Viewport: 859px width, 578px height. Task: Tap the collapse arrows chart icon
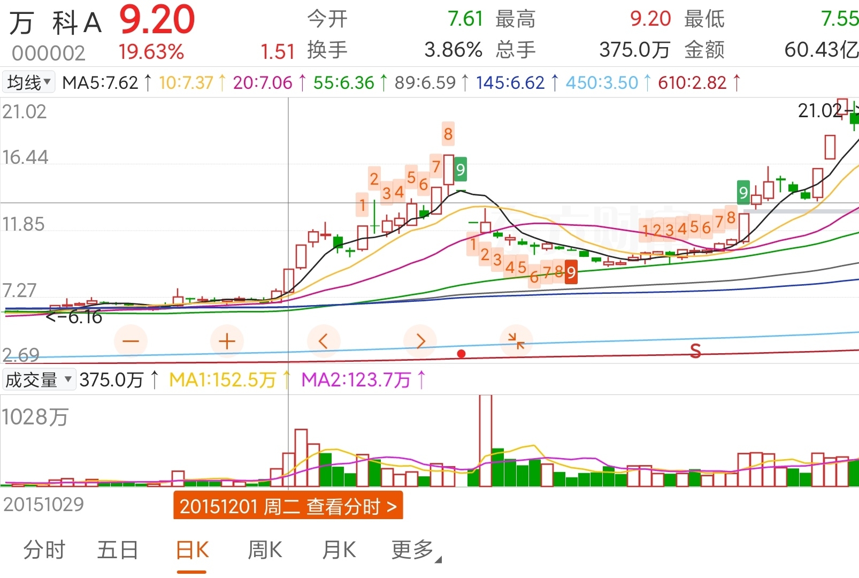[516, 341]
